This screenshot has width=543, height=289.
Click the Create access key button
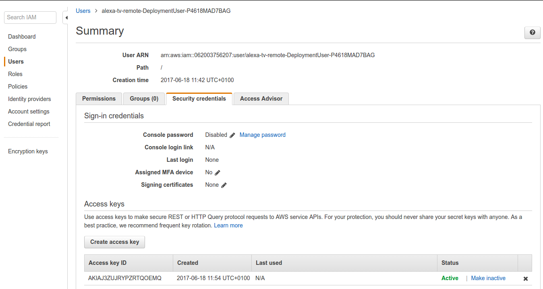click(x=114, y=242)
